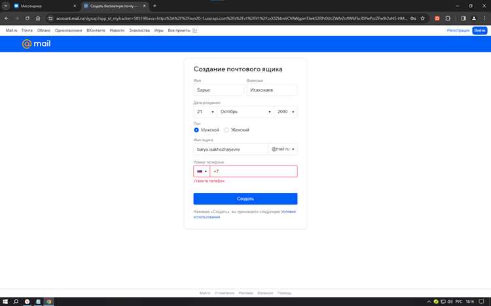Open Одноклассники in top navigation
This screenshot has width=491, height=306.
coord(68,30)
